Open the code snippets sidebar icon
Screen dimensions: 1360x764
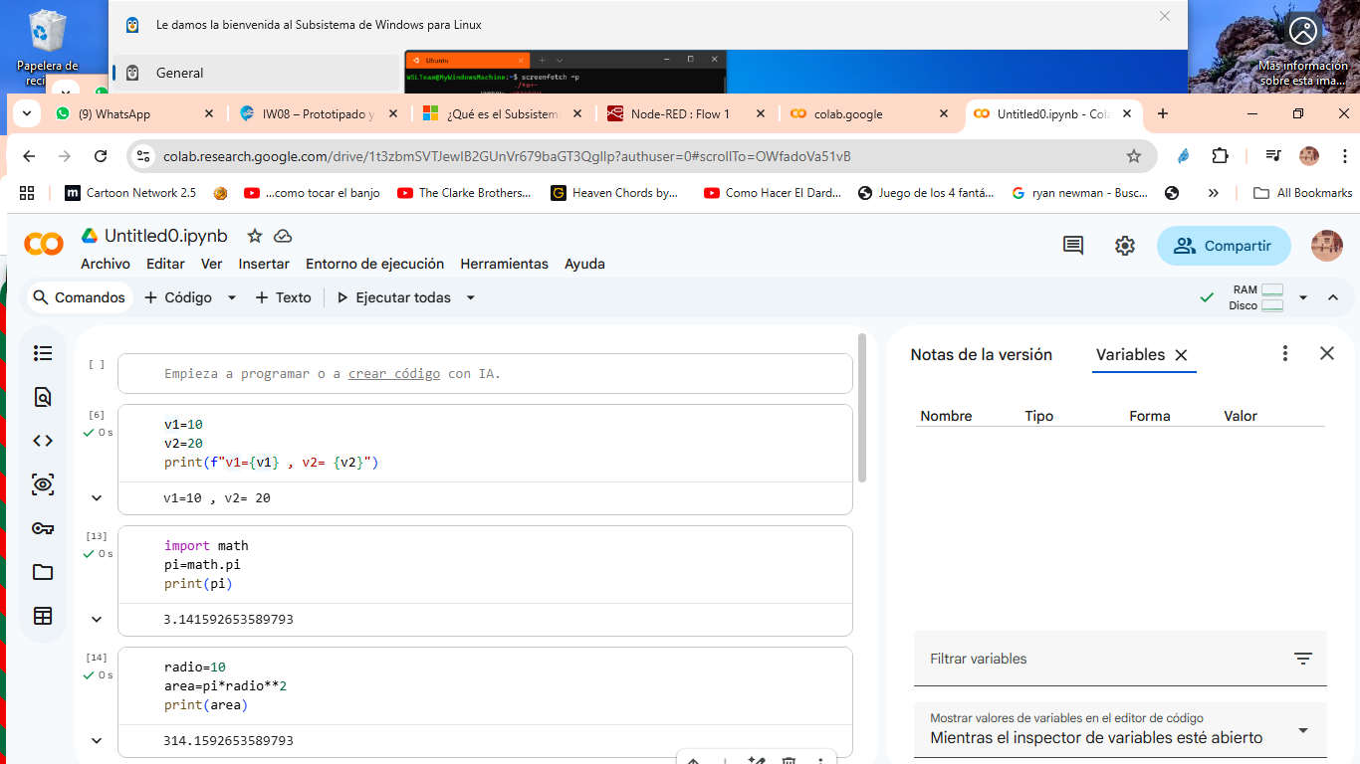point(43,441)
